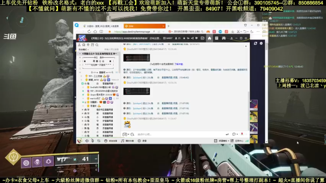Open 应用中心 app center icon
The image size is (326, 183).
coord(232,141)
